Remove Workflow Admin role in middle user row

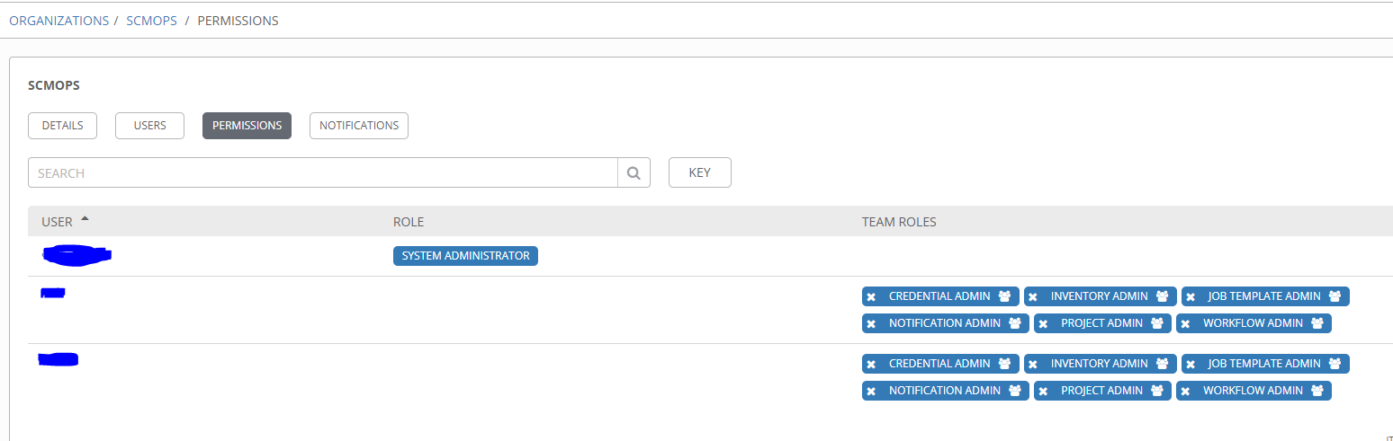point(1185,324)
